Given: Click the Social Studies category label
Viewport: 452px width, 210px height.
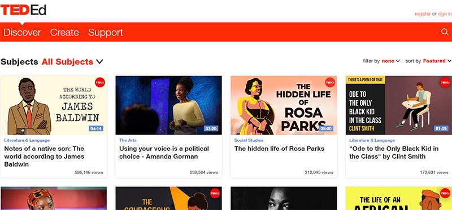Looking at the screenshot, I should pyautogui.click(x=249, y=140).
